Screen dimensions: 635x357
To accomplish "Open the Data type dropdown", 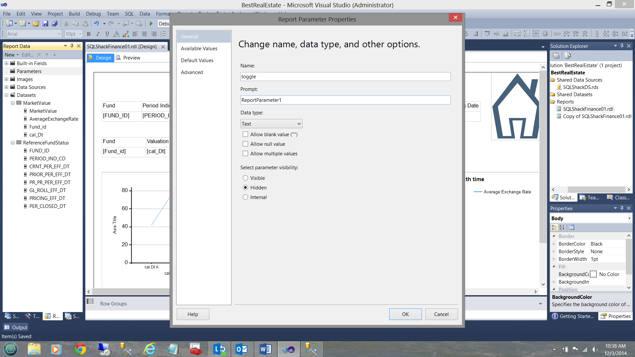I will (x=271, y=124).
